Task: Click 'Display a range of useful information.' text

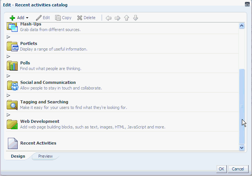Action: click(x=54, y=49)
